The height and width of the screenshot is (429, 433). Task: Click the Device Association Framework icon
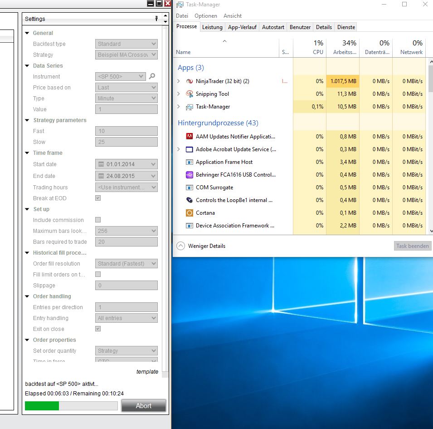point(190,226)
